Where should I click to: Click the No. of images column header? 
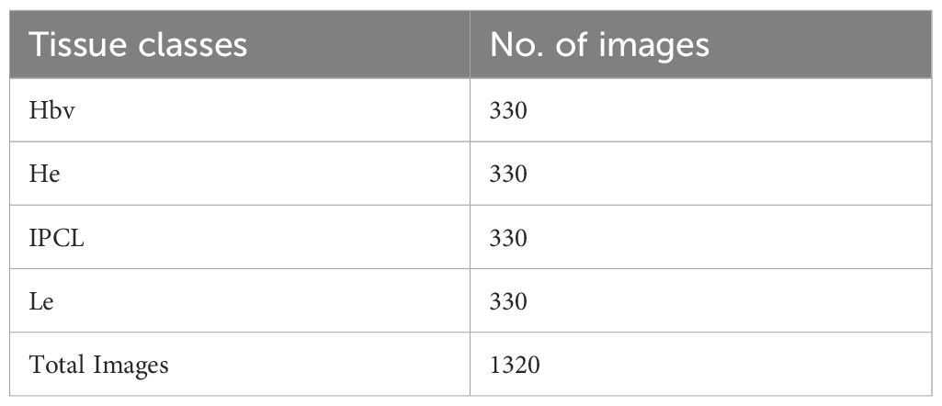tap(700, 44)
